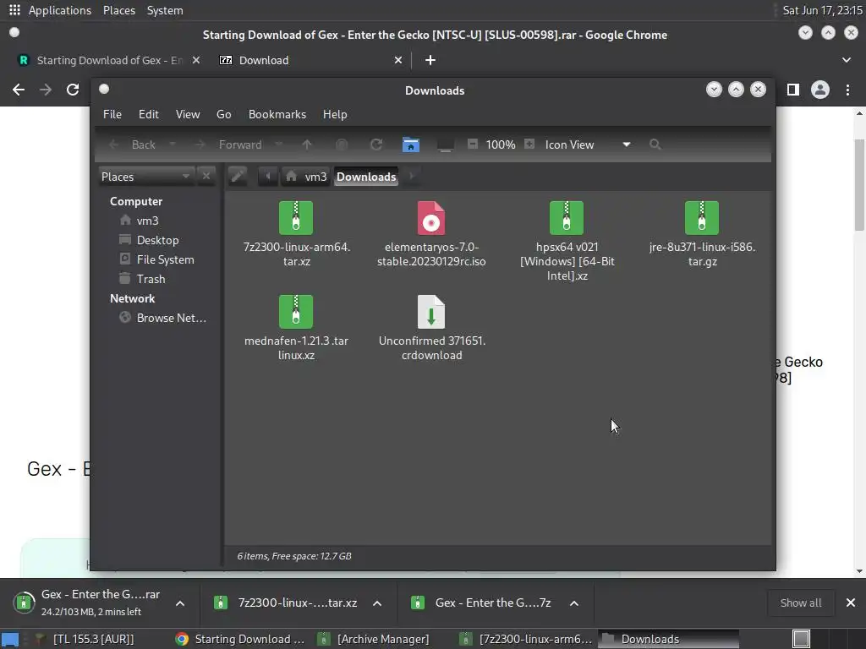Click Show all downloads button
Viewport: 866px width, 649px height.
click(800, 603)
